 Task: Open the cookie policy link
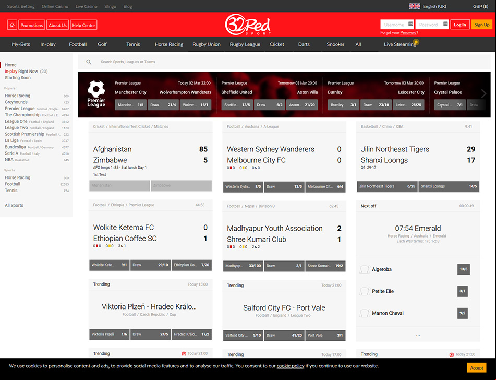291,366
